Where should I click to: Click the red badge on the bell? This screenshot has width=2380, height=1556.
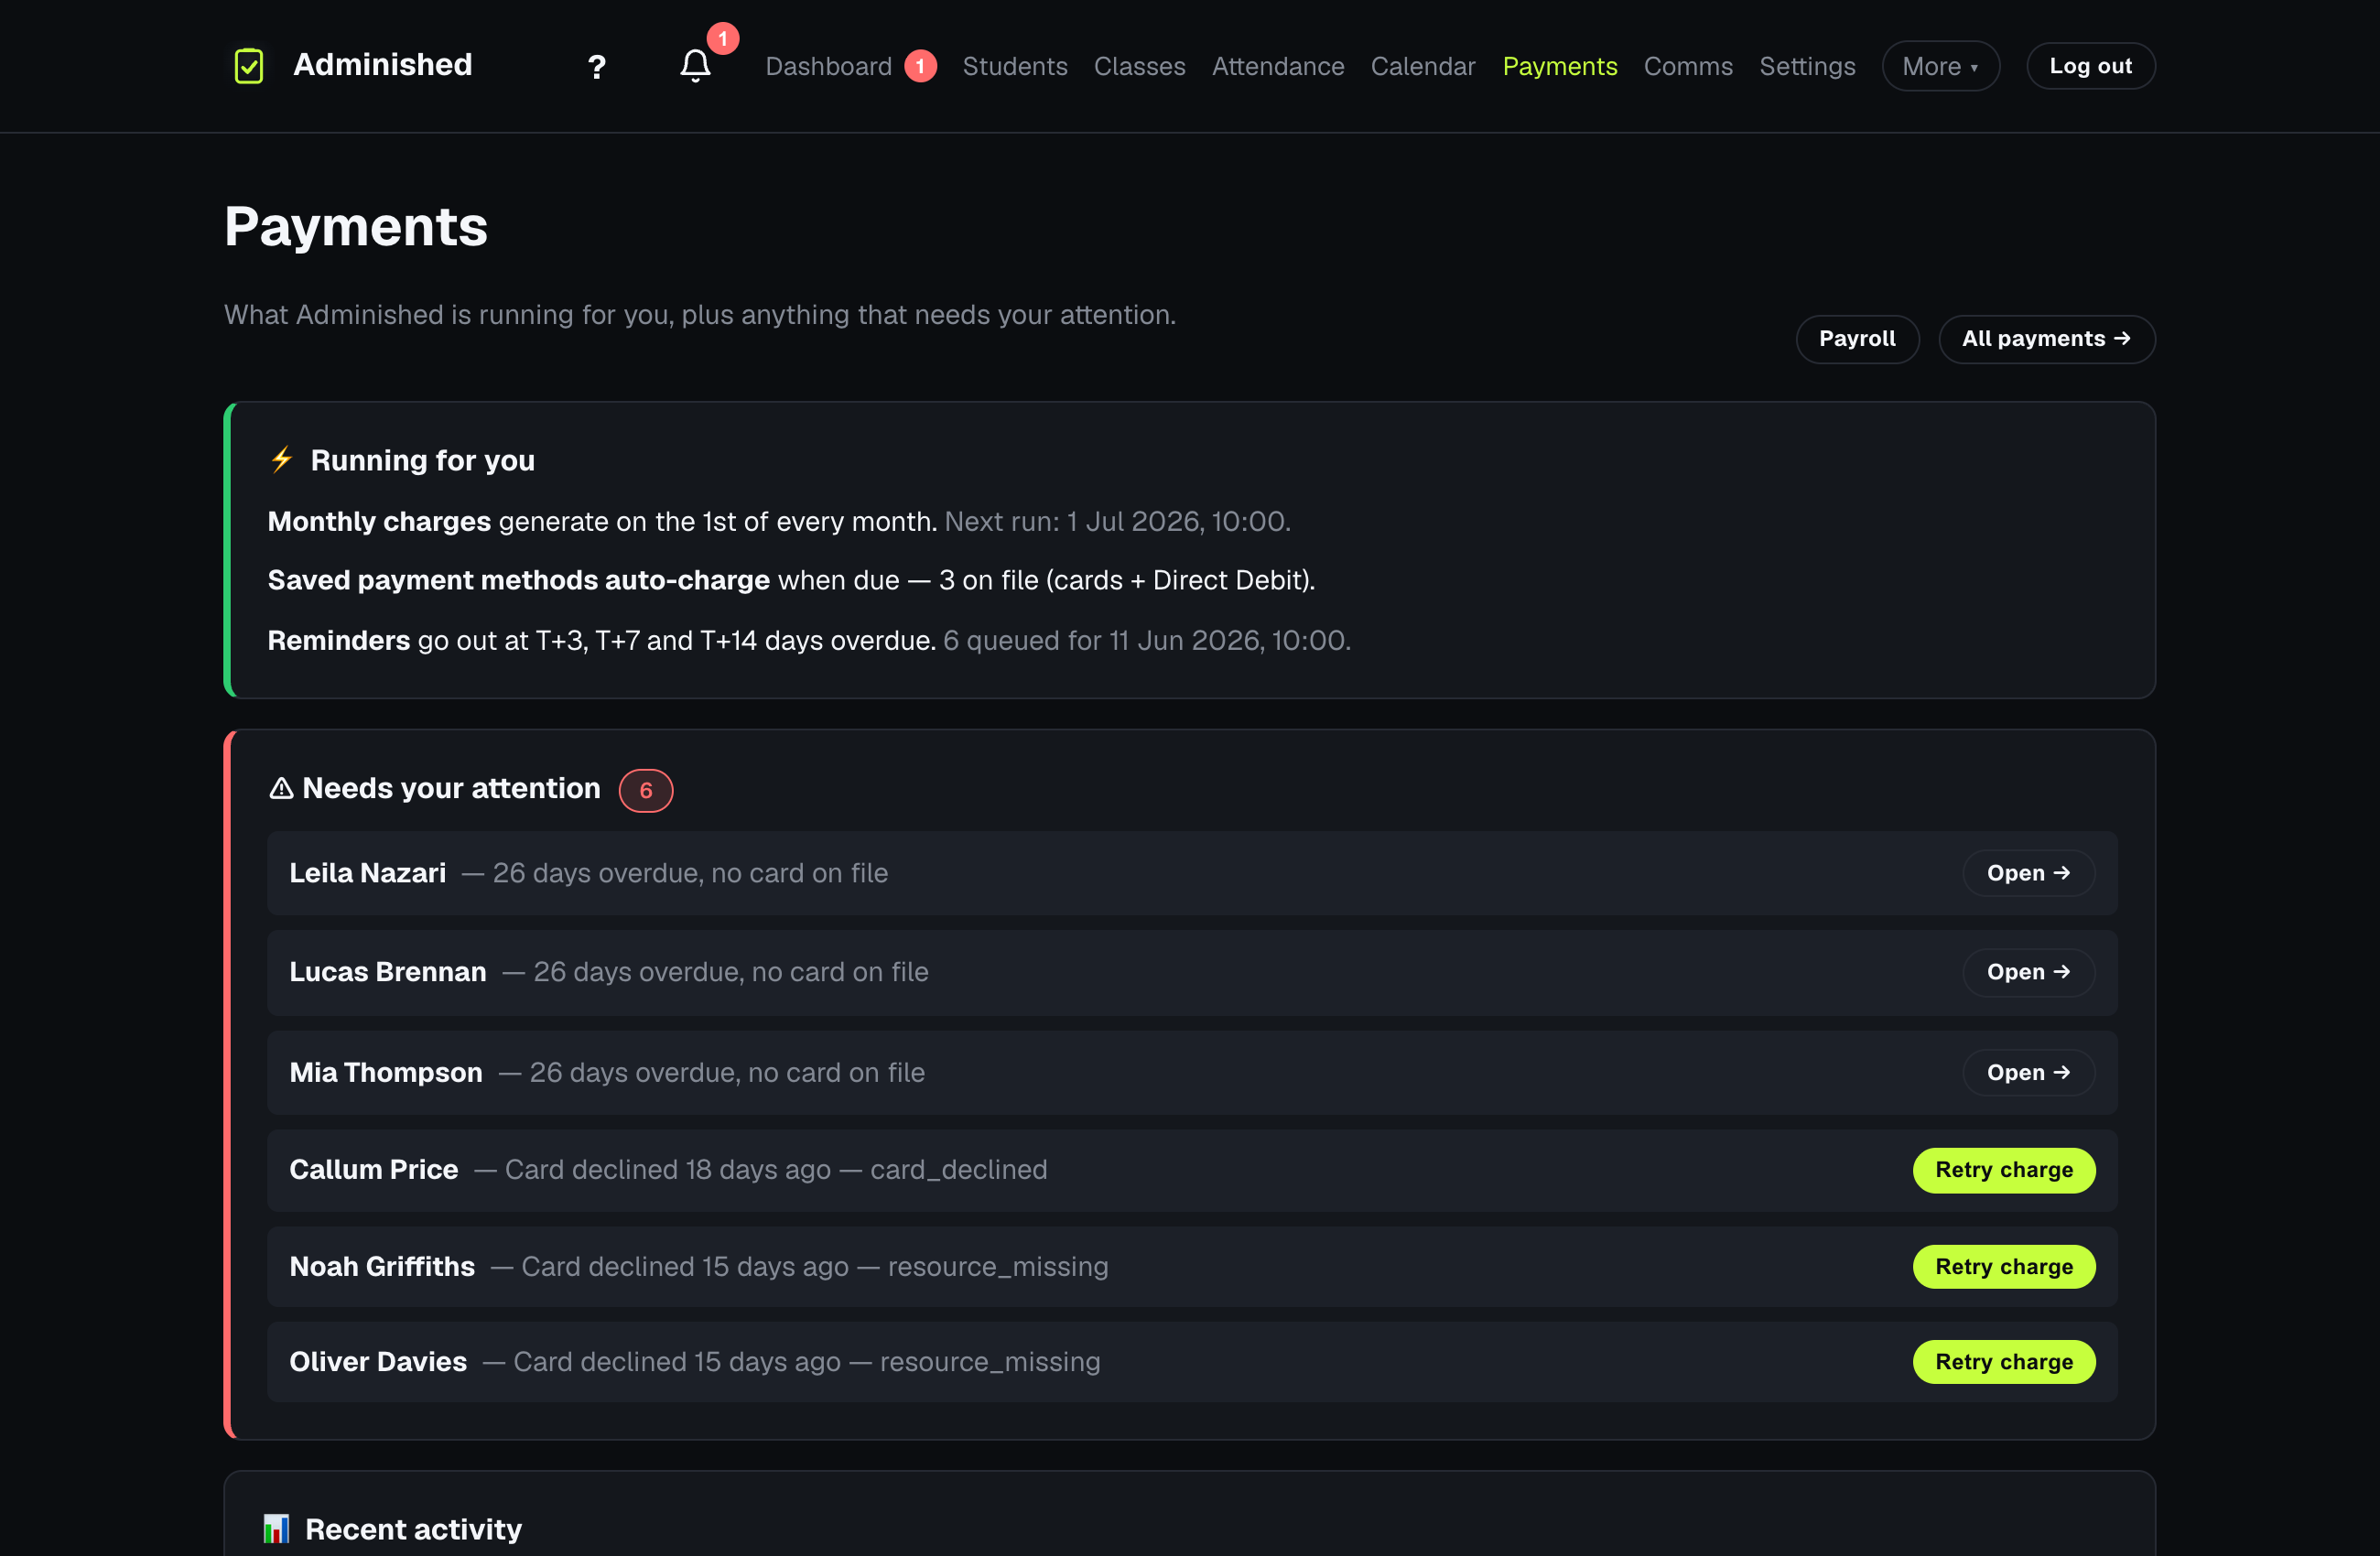point(723,38)
